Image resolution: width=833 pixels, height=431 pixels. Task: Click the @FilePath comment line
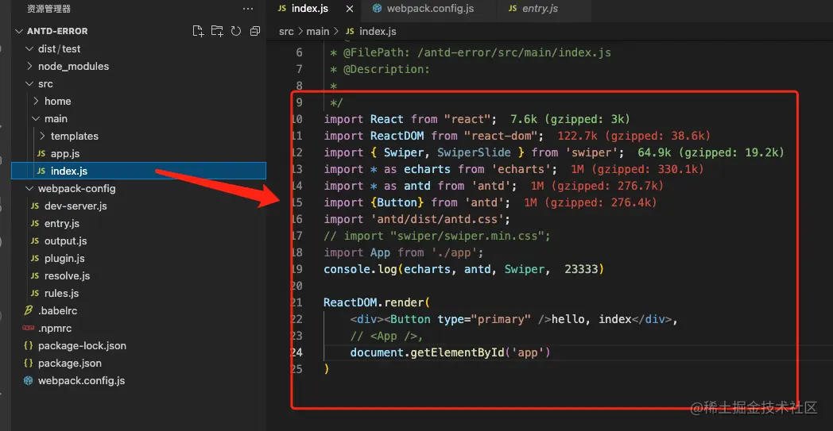471,52
